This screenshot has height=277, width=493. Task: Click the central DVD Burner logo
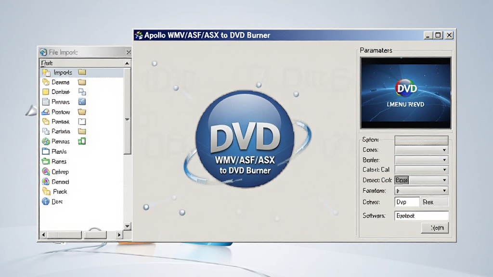(245, 139)
